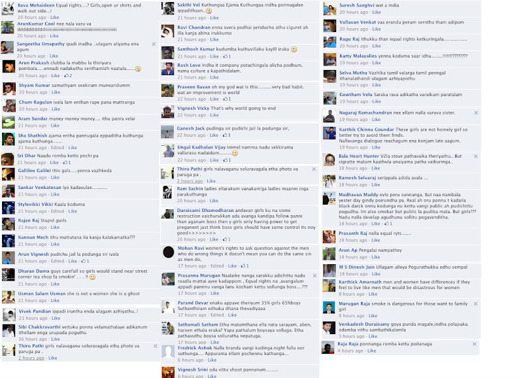Screen dimensions: 523x378
Task: Remove Murugan Raja's comment using X icon
Action: [x=476, y=303]
